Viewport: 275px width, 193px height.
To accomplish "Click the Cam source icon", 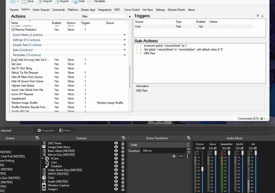I will tap(47, 162).
